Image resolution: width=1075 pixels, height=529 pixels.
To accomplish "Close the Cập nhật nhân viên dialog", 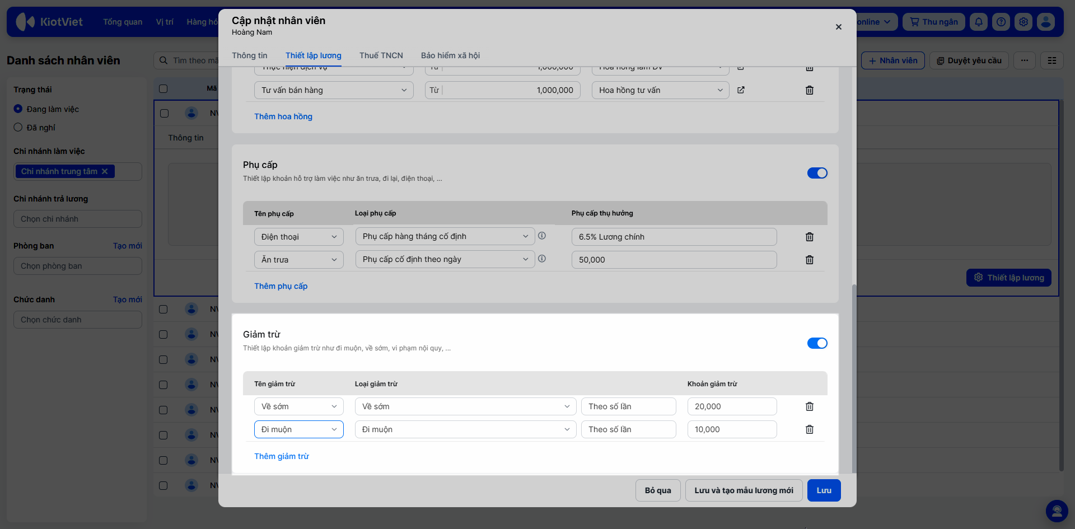I will pos(838,27).
